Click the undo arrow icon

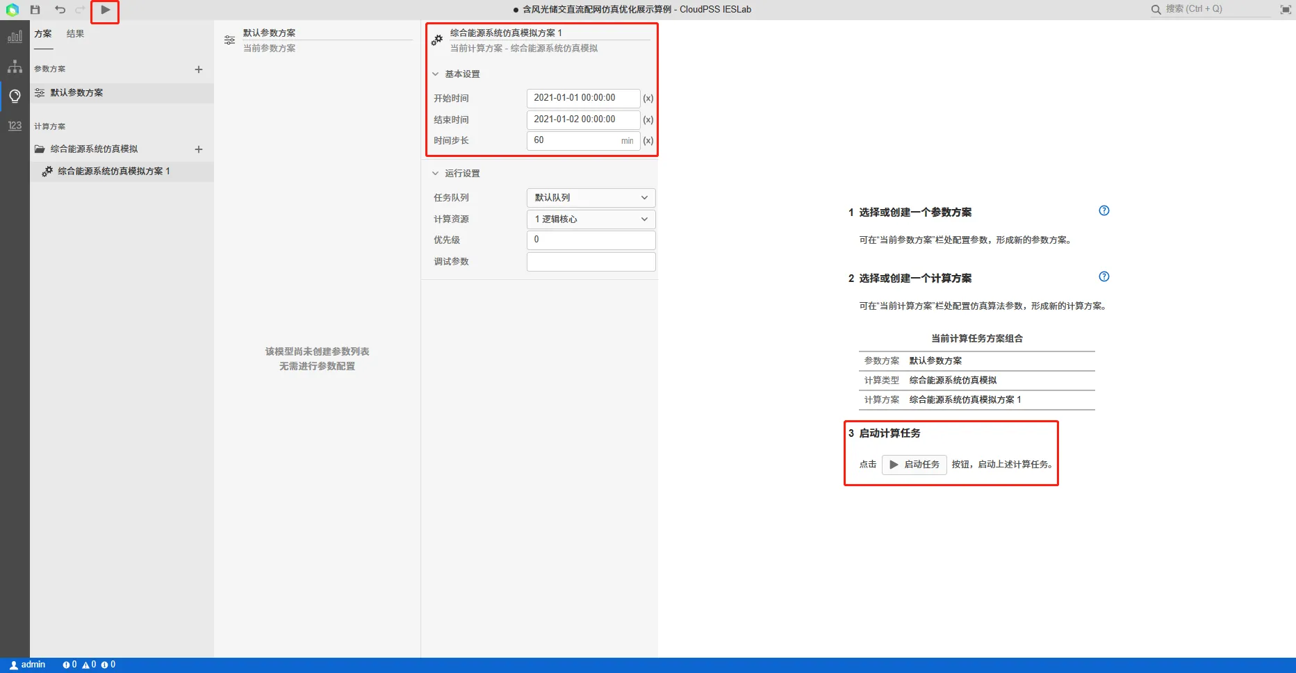(x=60, y=10)
